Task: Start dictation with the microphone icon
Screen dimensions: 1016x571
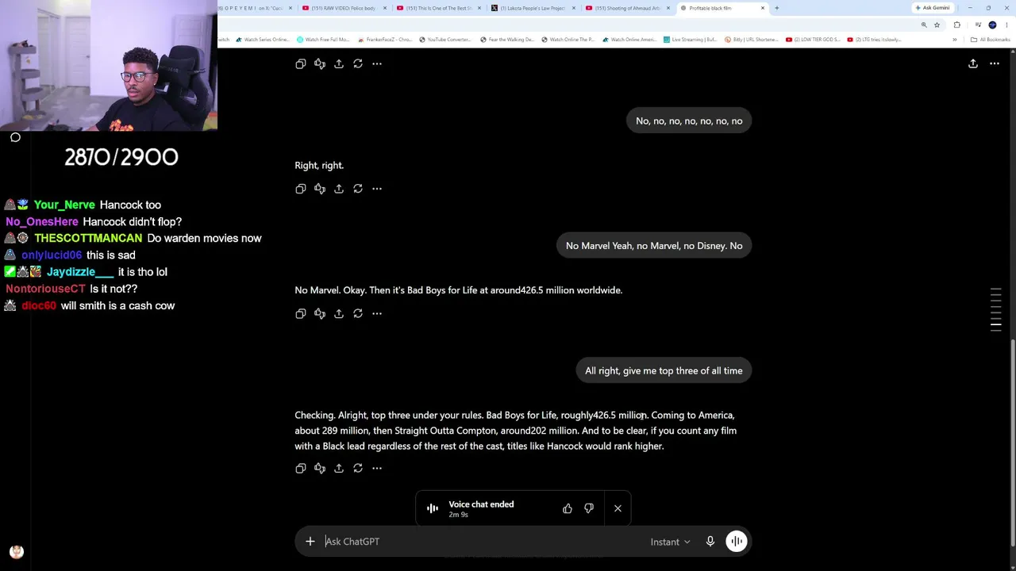Action: (710, 542)
